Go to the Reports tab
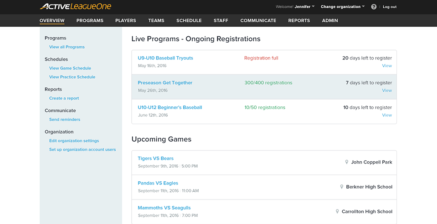 [299, 20]
